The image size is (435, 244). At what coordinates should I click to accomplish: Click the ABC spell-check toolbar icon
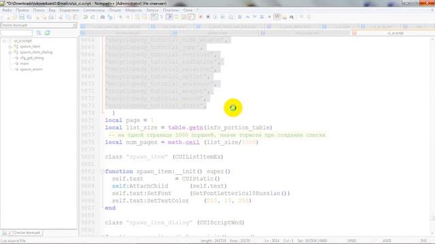277,17
